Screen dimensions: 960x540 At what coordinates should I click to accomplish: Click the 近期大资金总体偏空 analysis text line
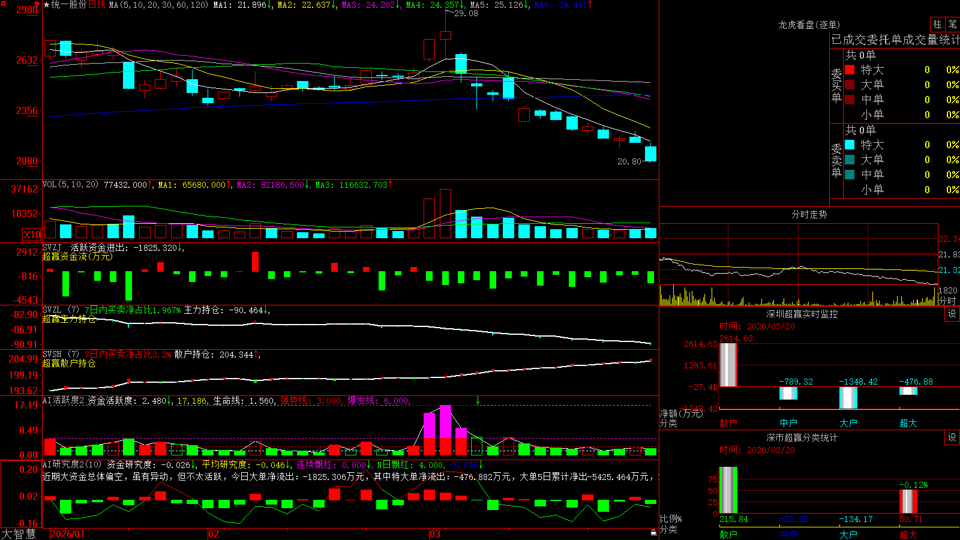coord(350,476)
